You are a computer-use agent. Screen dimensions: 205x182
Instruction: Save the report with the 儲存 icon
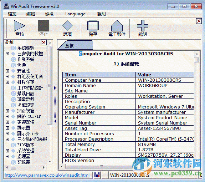[x=93, y=26]
